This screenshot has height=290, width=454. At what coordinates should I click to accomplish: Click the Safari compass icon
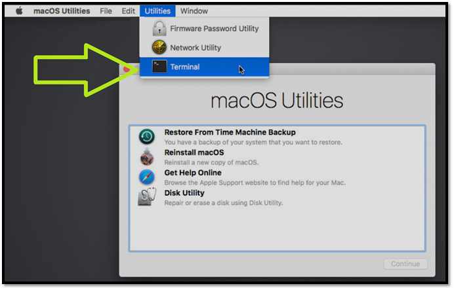coord(147,177)
